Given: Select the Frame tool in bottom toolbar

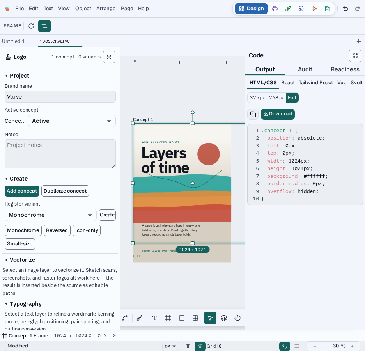Looking at the screenshot, I should (168, 318).
